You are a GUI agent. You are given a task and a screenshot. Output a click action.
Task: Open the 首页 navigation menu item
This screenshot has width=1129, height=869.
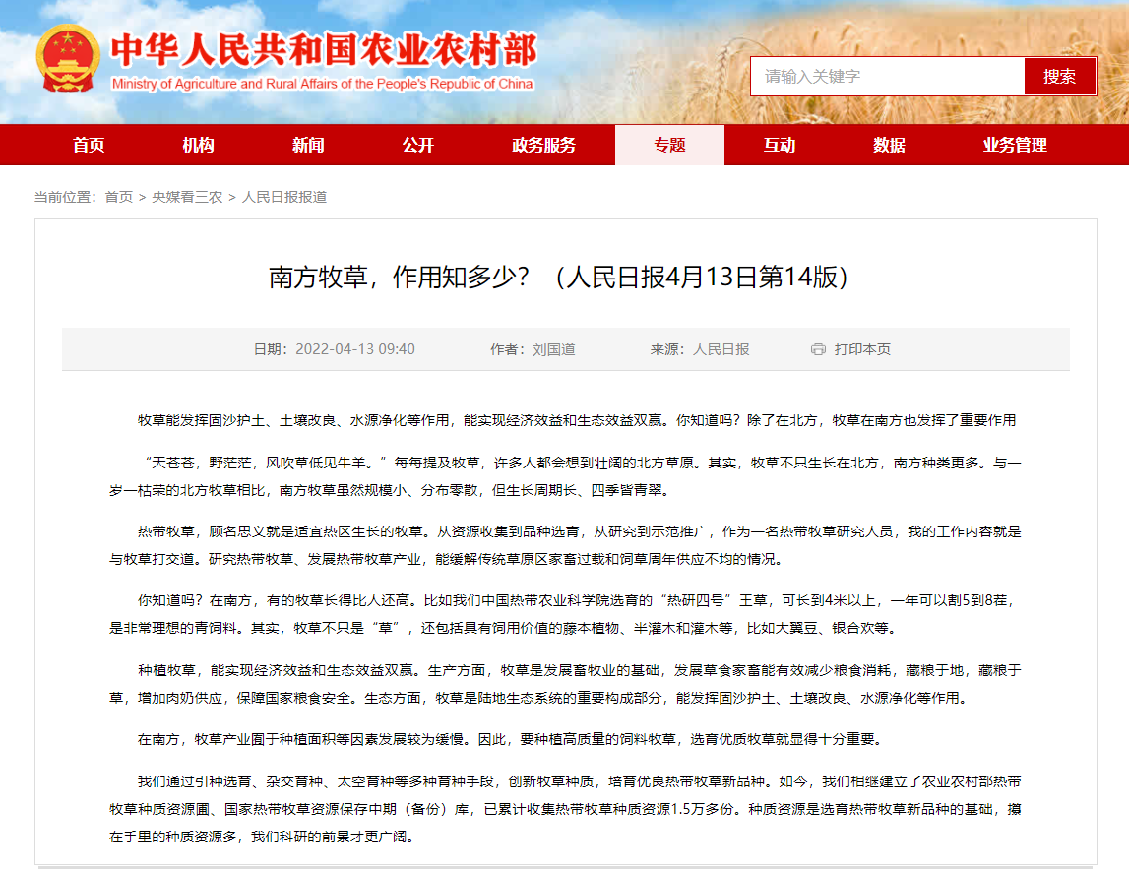(x=89, y=145)
